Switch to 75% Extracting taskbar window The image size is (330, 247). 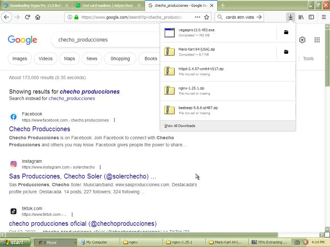[x=270, y=242]
